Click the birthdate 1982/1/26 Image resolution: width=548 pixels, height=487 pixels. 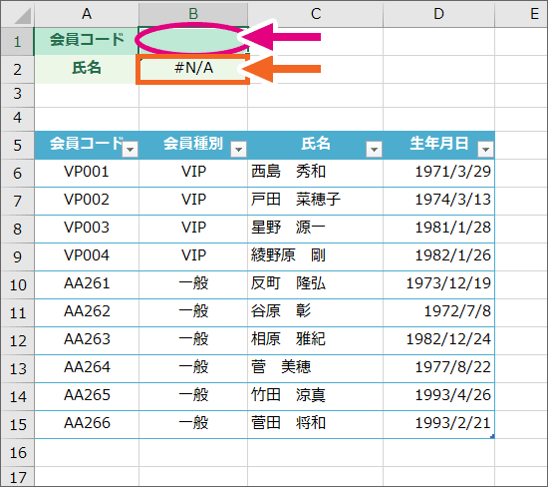[453, 255]
